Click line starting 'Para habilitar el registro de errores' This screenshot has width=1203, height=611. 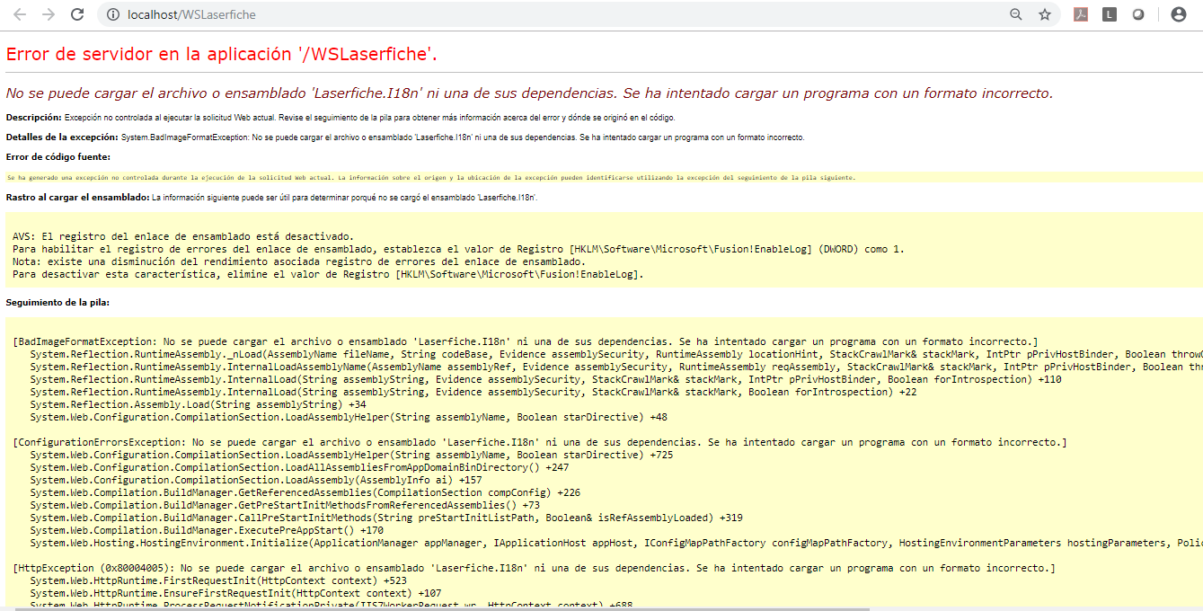(x=459, y=249)
